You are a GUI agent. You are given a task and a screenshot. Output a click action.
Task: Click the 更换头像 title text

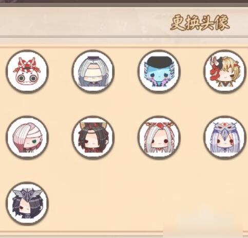[x=200, y=23]
